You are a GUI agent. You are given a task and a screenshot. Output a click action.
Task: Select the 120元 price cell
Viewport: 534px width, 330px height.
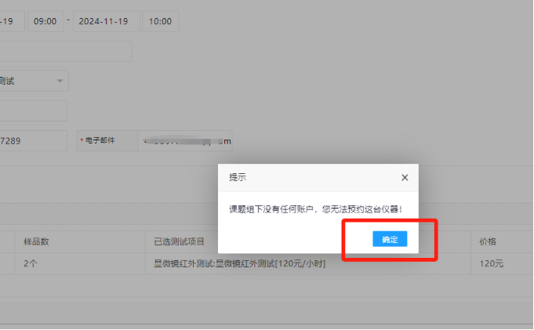(x=491, y=264)
